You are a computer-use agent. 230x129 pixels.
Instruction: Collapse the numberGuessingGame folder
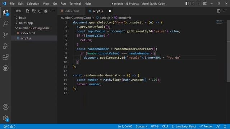click(34, 28)
